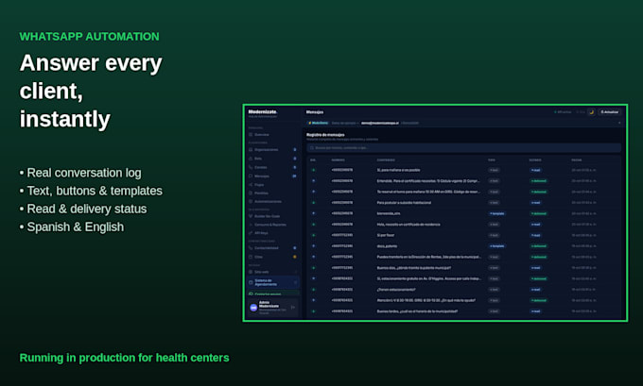Click the 'WHATSAPP AUTOMATION' heading

click(x=90, y=37)
